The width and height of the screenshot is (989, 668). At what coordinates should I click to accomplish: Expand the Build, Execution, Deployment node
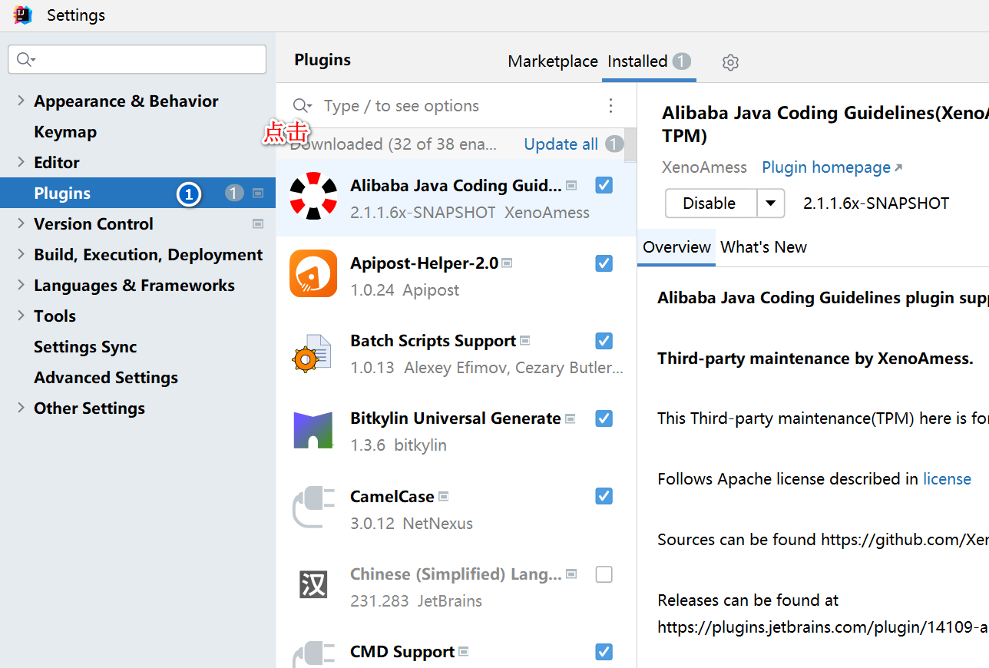[21, 254]
